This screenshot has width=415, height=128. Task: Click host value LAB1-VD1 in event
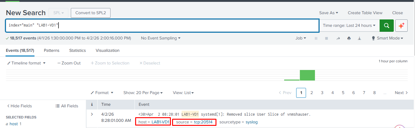[160, 122]
